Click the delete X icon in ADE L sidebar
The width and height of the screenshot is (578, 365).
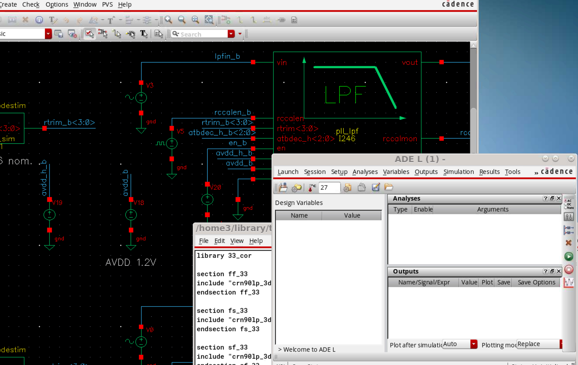coord(569,243)
